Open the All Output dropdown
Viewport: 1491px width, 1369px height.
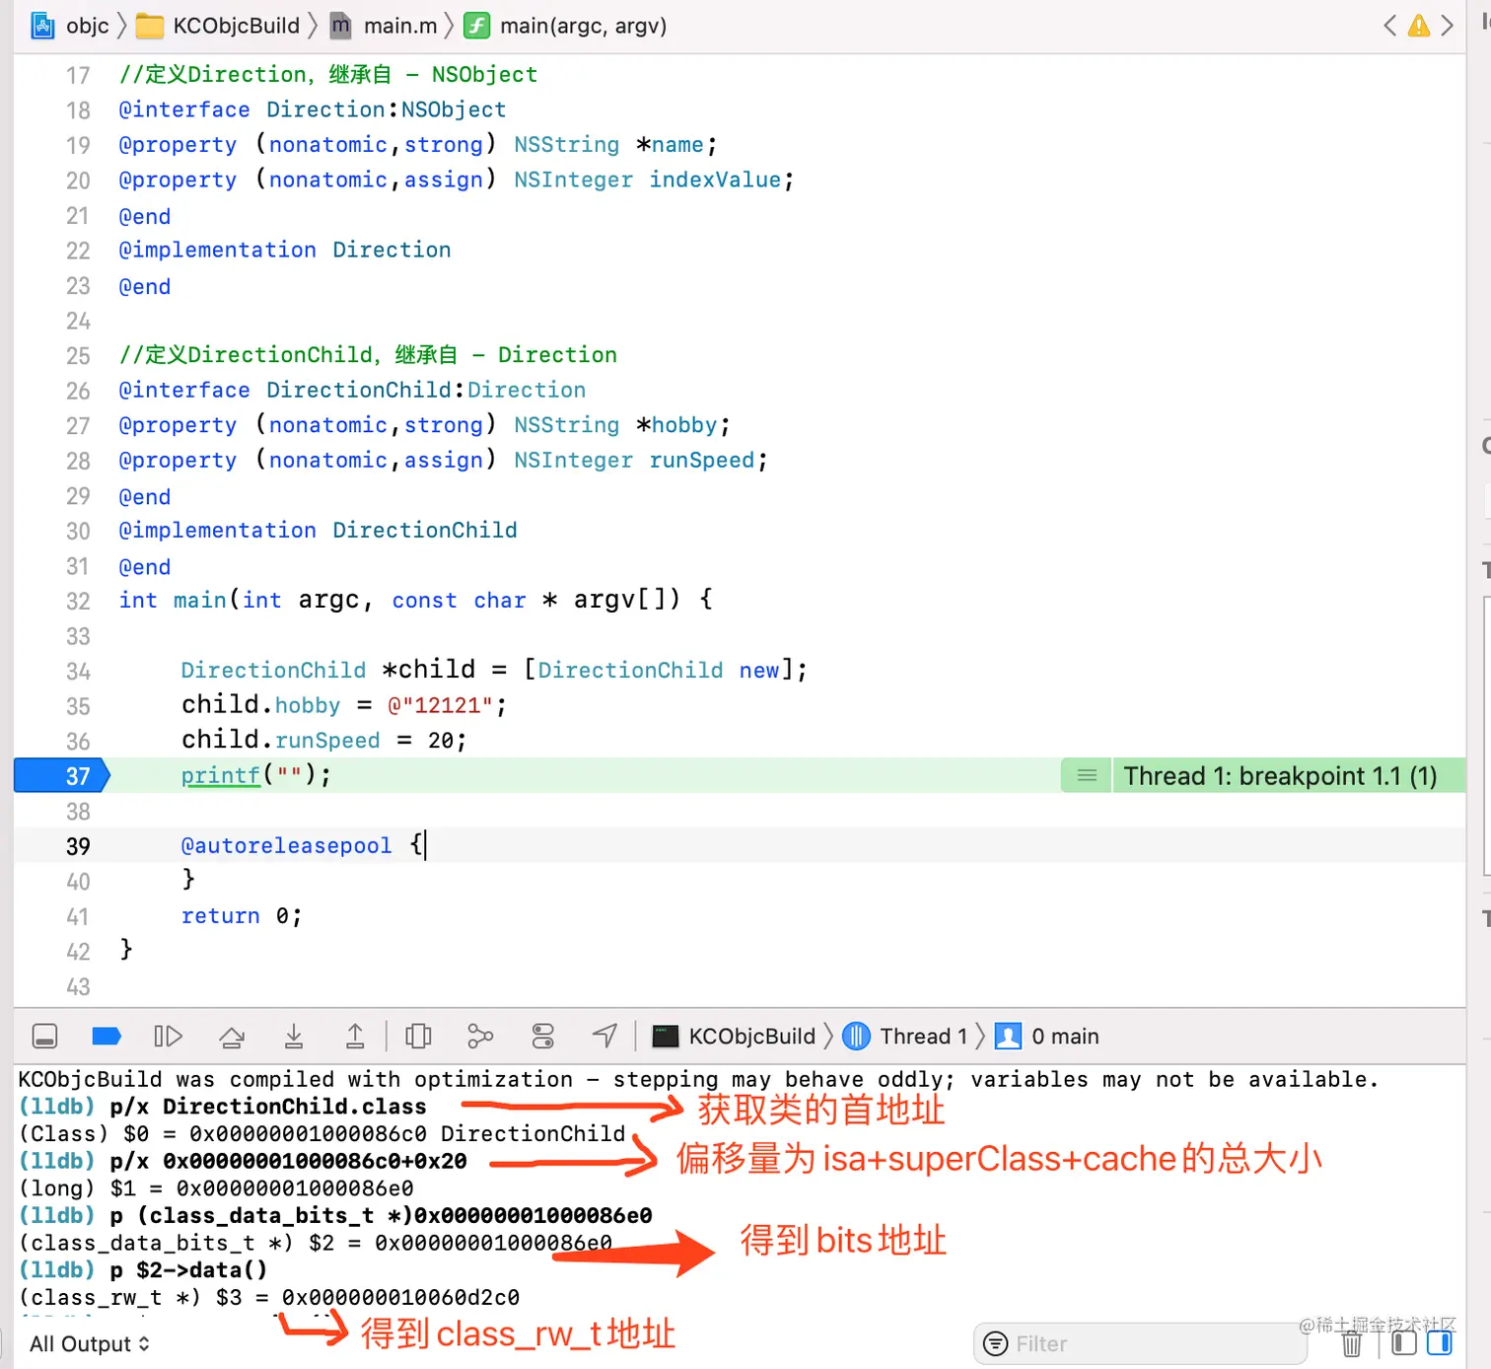click(x=90, y=1343)
